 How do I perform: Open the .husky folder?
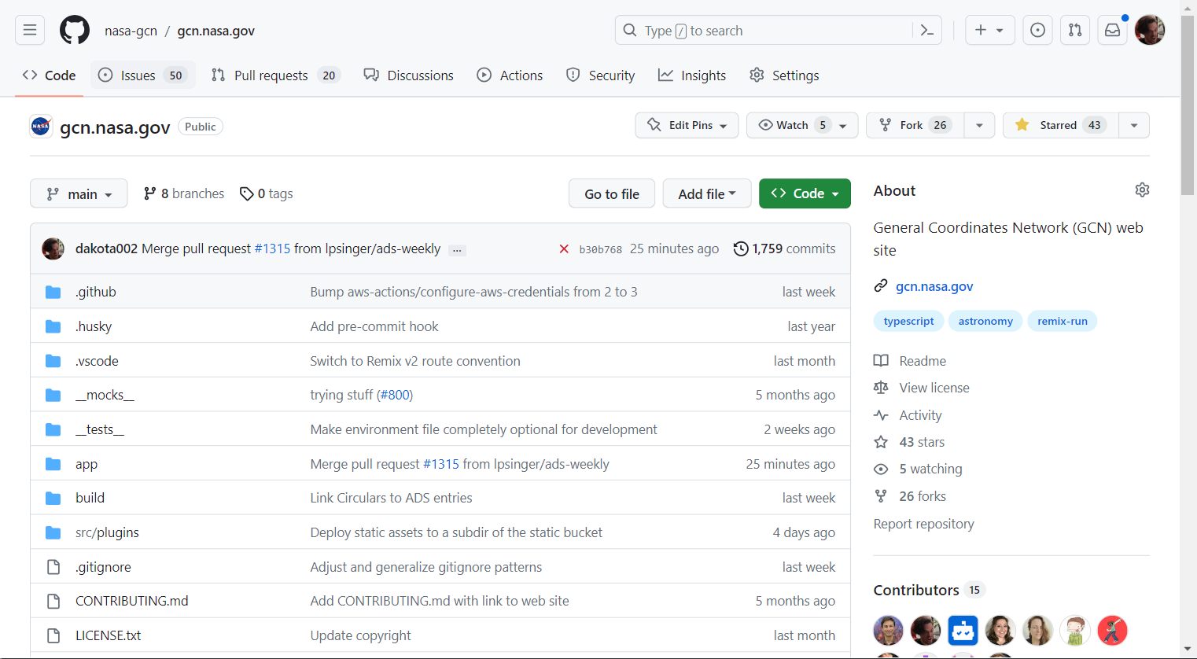(94, 326)
